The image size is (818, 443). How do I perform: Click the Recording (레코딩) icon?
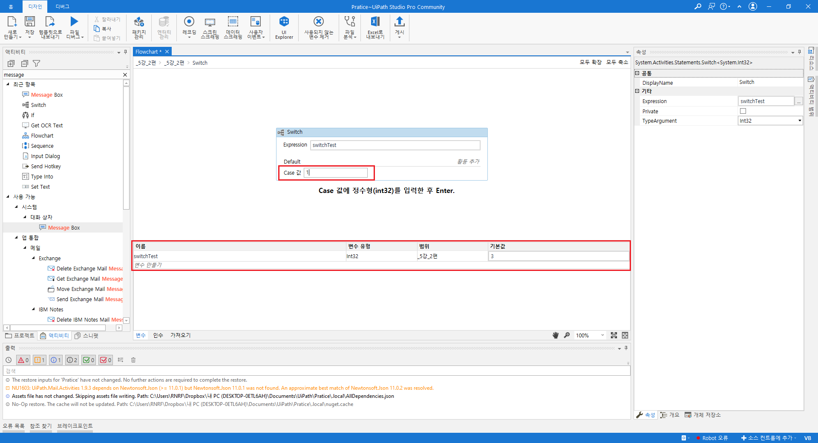pos(189,21)
